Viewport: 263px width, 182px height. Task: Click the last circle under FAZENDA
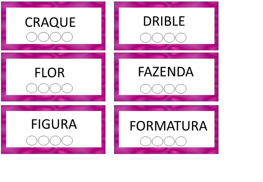click(181, 89)
